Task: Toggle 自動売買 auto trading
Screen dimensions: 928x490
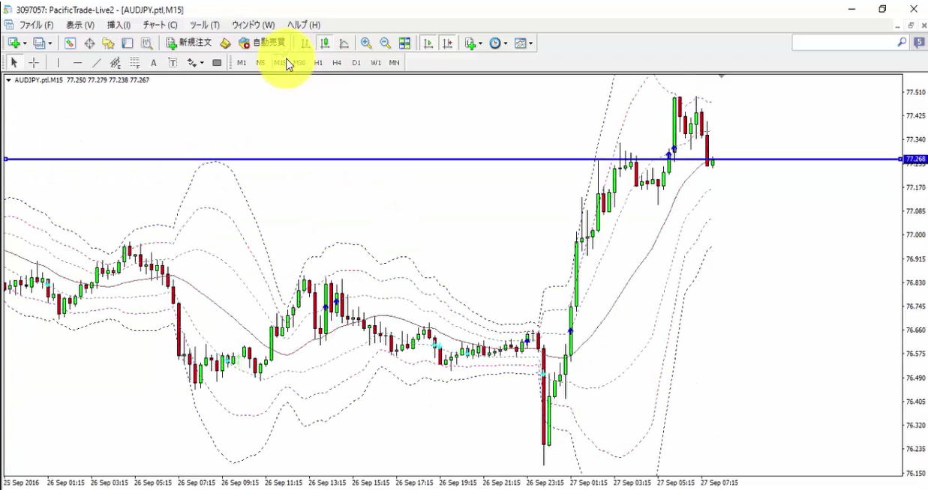Action: point(262,43)
